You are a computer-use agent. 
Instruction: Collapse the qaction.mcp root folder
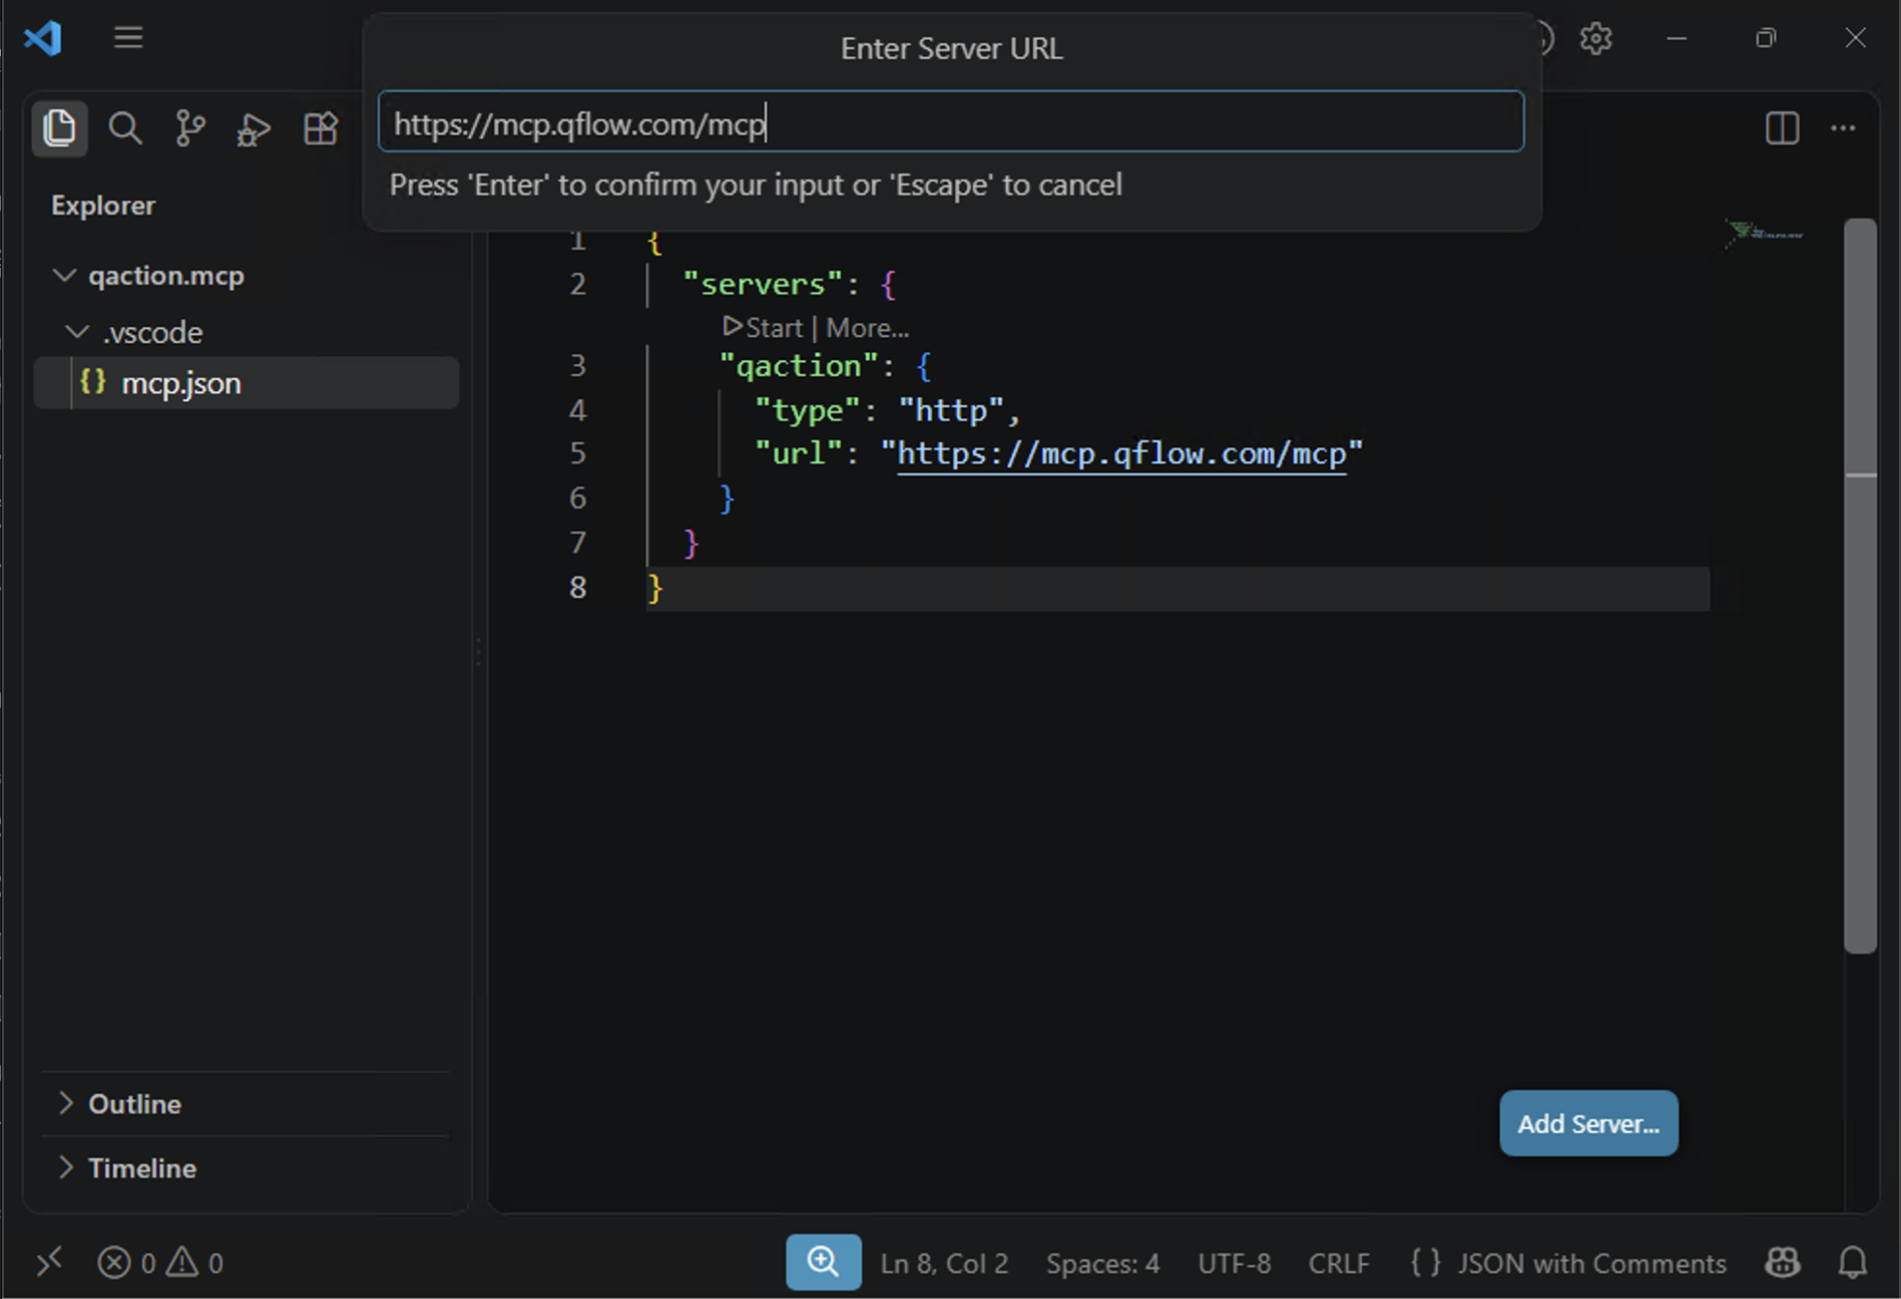(64, 276)
